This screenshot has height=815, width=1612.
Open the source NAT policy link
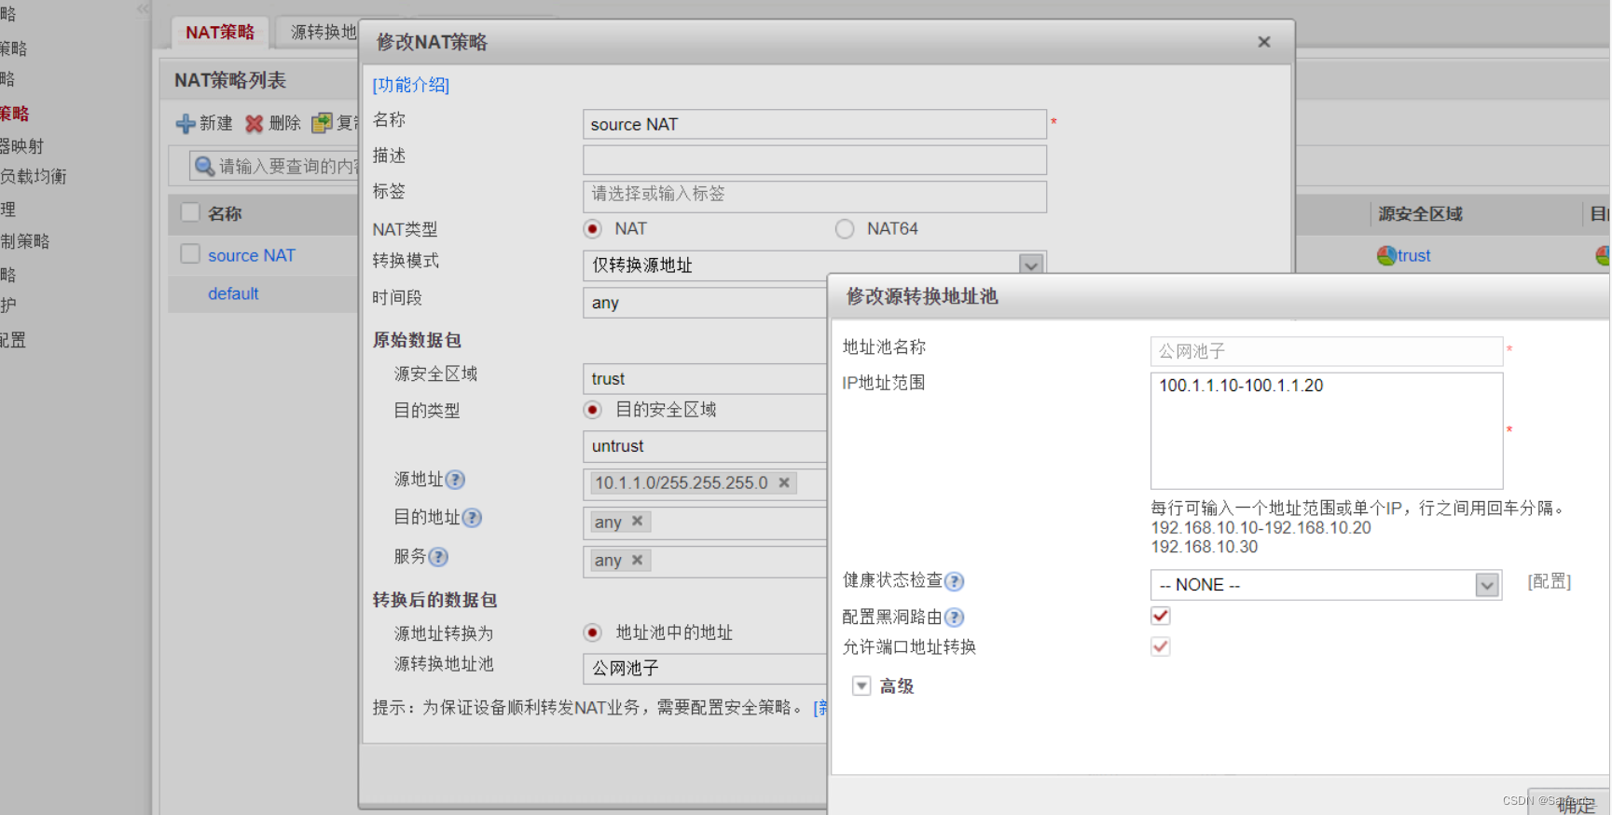[x=252, y=255]
